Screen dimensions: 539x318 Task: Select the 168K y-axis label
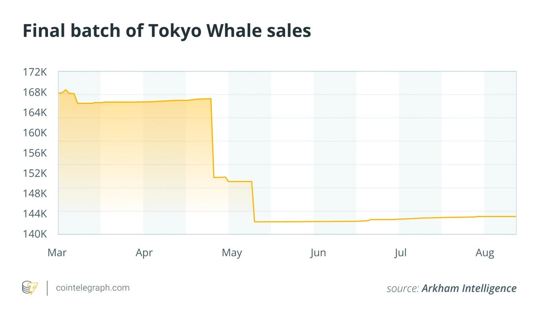coord(35,92)
